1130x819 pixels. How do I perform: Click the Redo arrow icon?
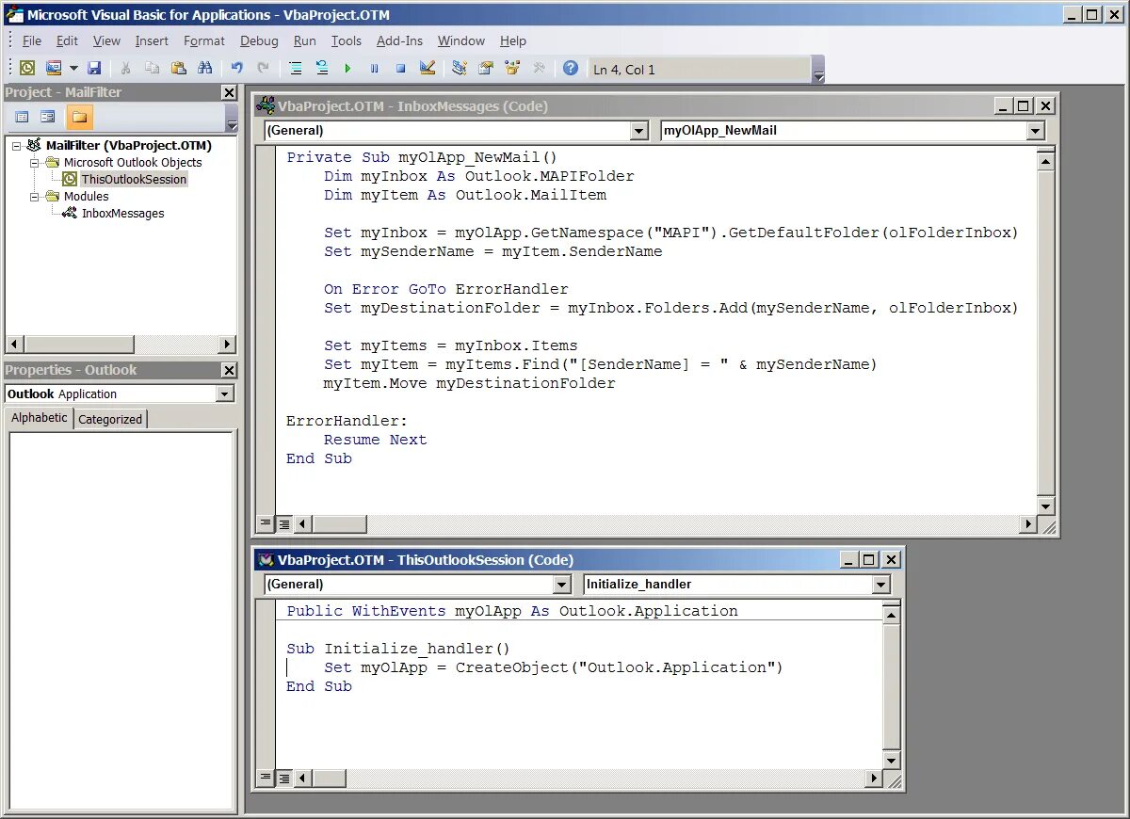[263, 68]
